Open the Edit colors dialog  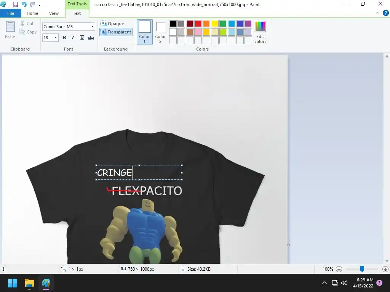point(260,32)
